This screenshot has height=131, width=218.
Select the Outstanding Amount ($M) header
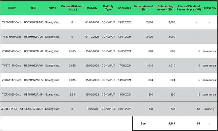[165, 8]
